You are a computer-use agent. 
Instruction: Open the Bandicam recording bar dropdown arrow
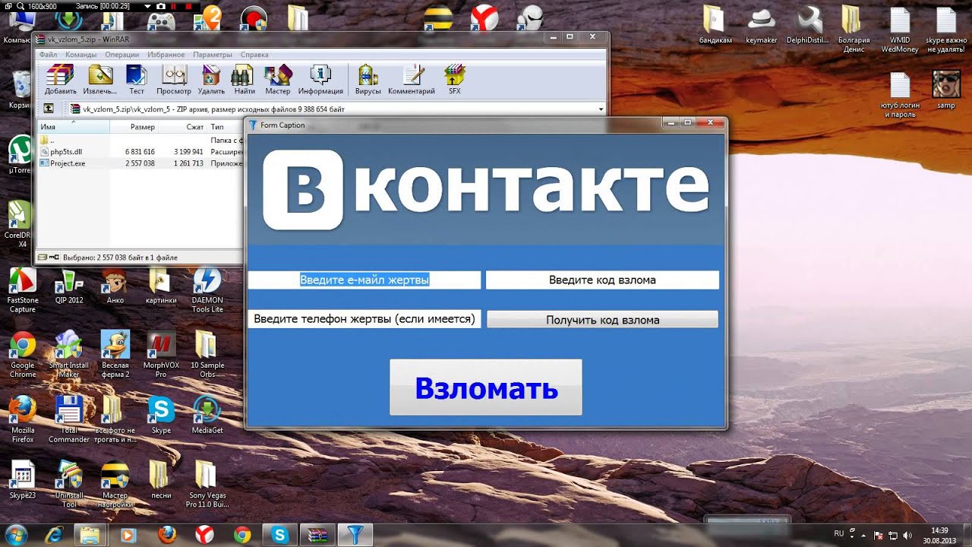[147, 5]
